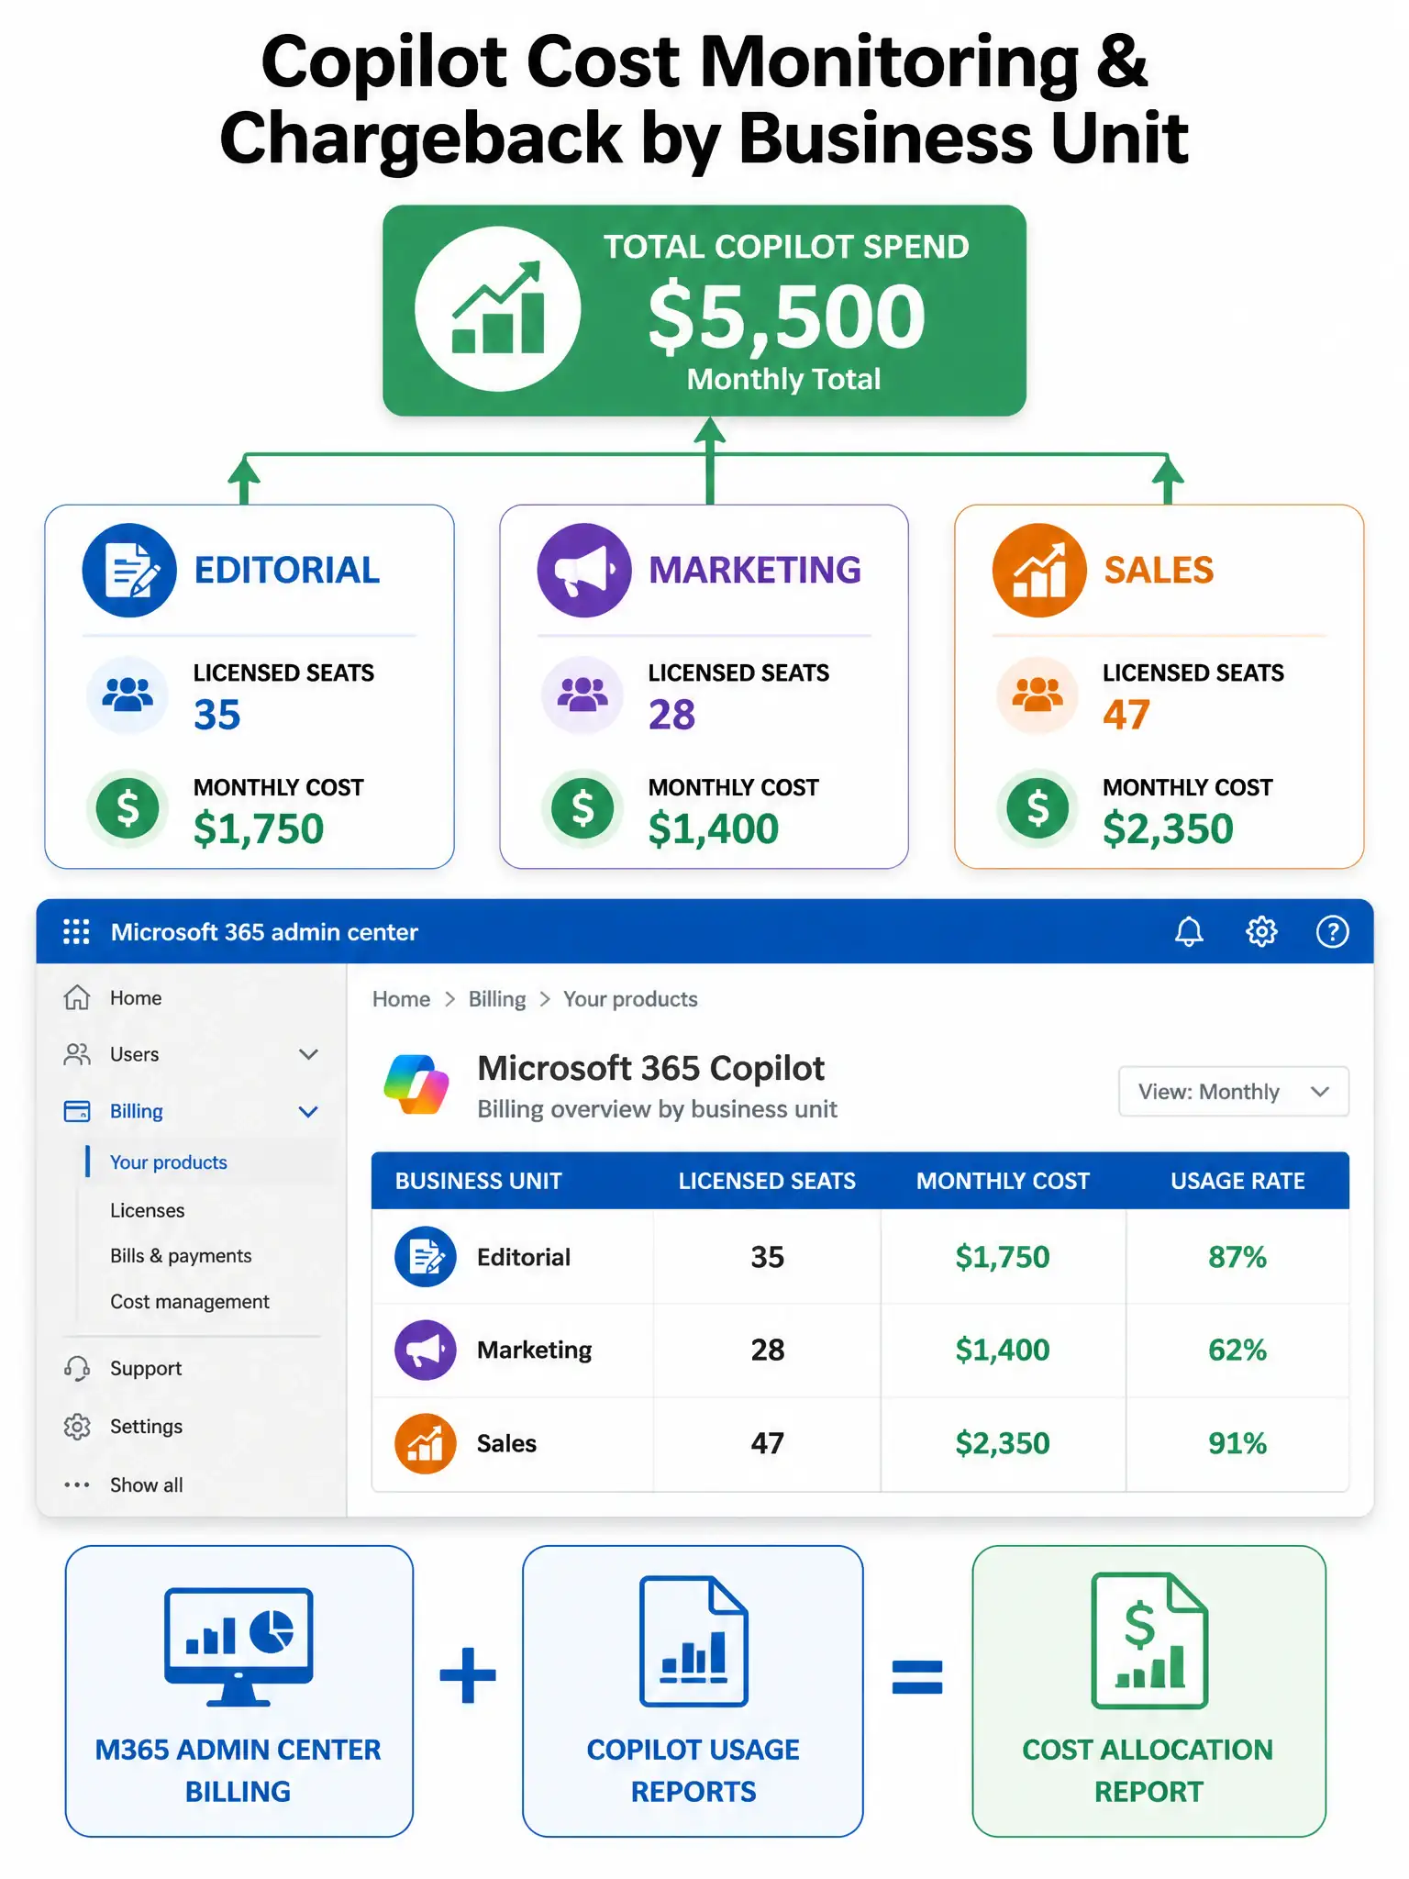Click the 62% usage rate cell
Viewport: 1409px width, 1879px height.
click(x=1237, y=1351)
